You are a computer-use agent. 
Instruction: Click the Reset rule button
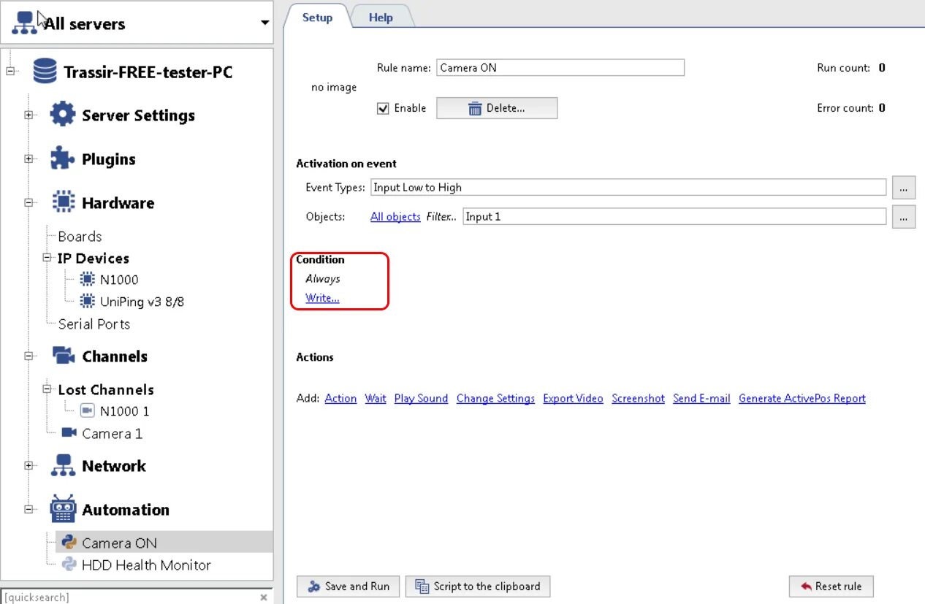(831, 586)
